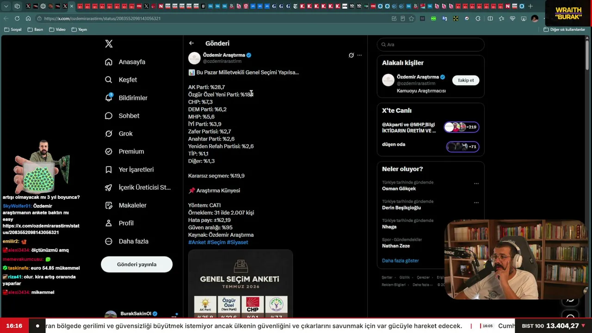Viewport: 592px width, 333px height.
Task: Open Özdemir Araştırma avatar on the post
Action: 194,58
